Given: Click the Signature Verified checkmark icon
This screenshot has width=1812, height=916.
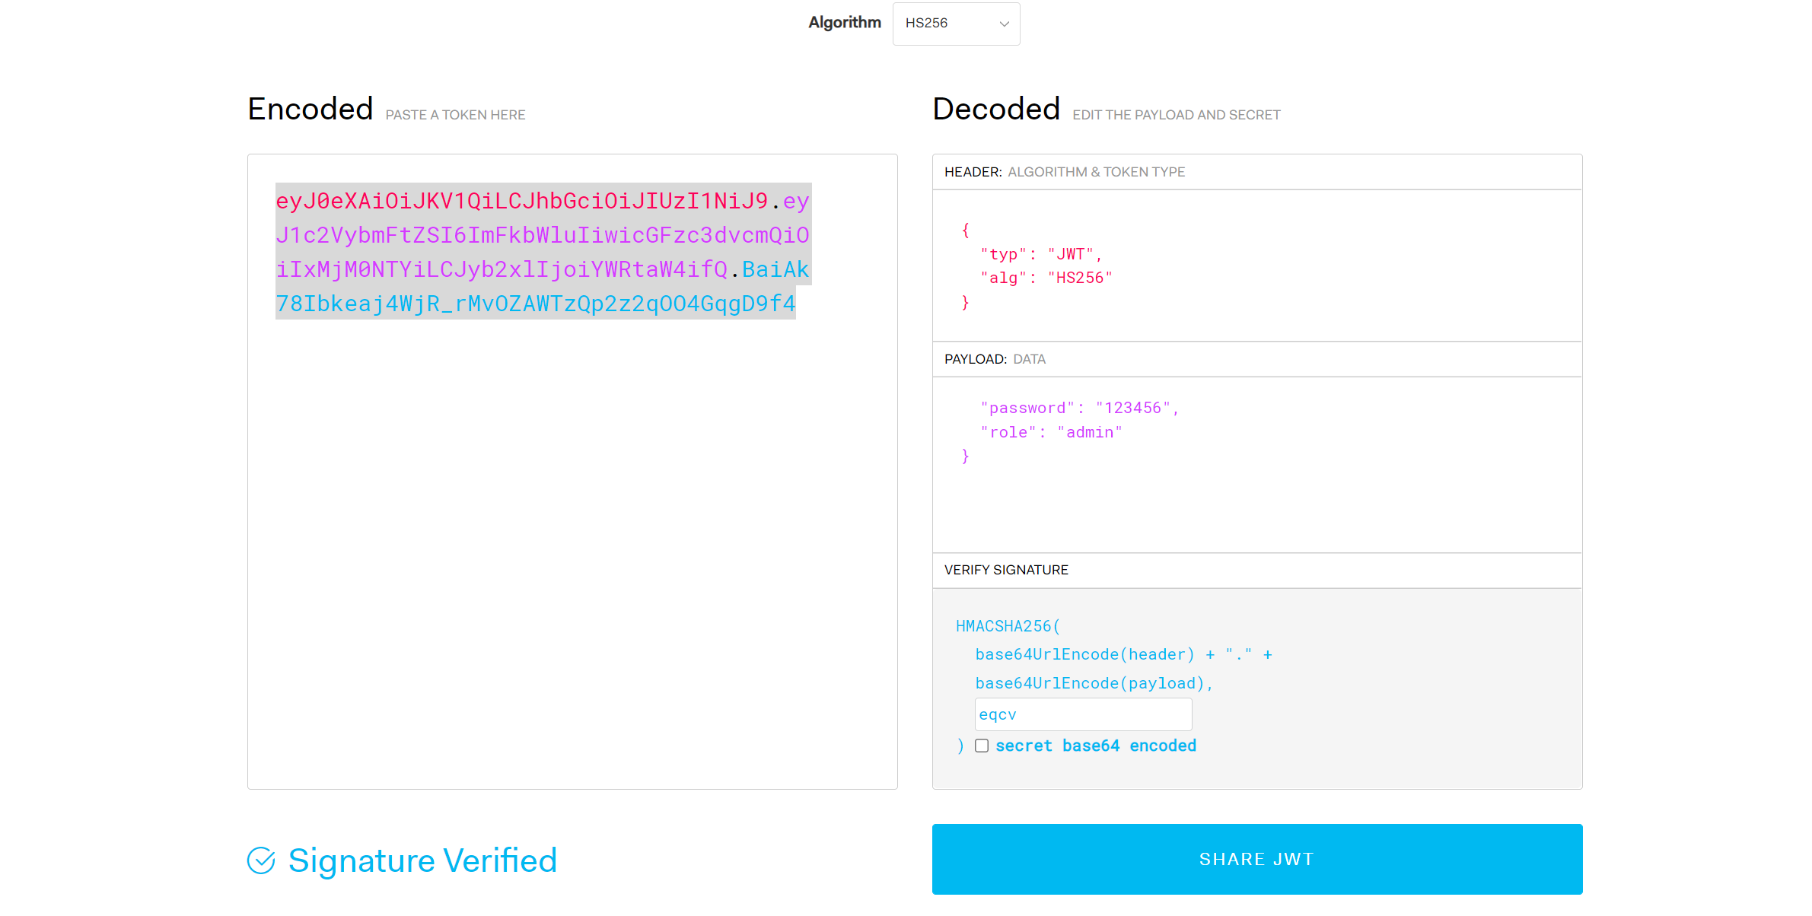Looking at the screenshot, I should pyautogui.click(x=261, y=860).
